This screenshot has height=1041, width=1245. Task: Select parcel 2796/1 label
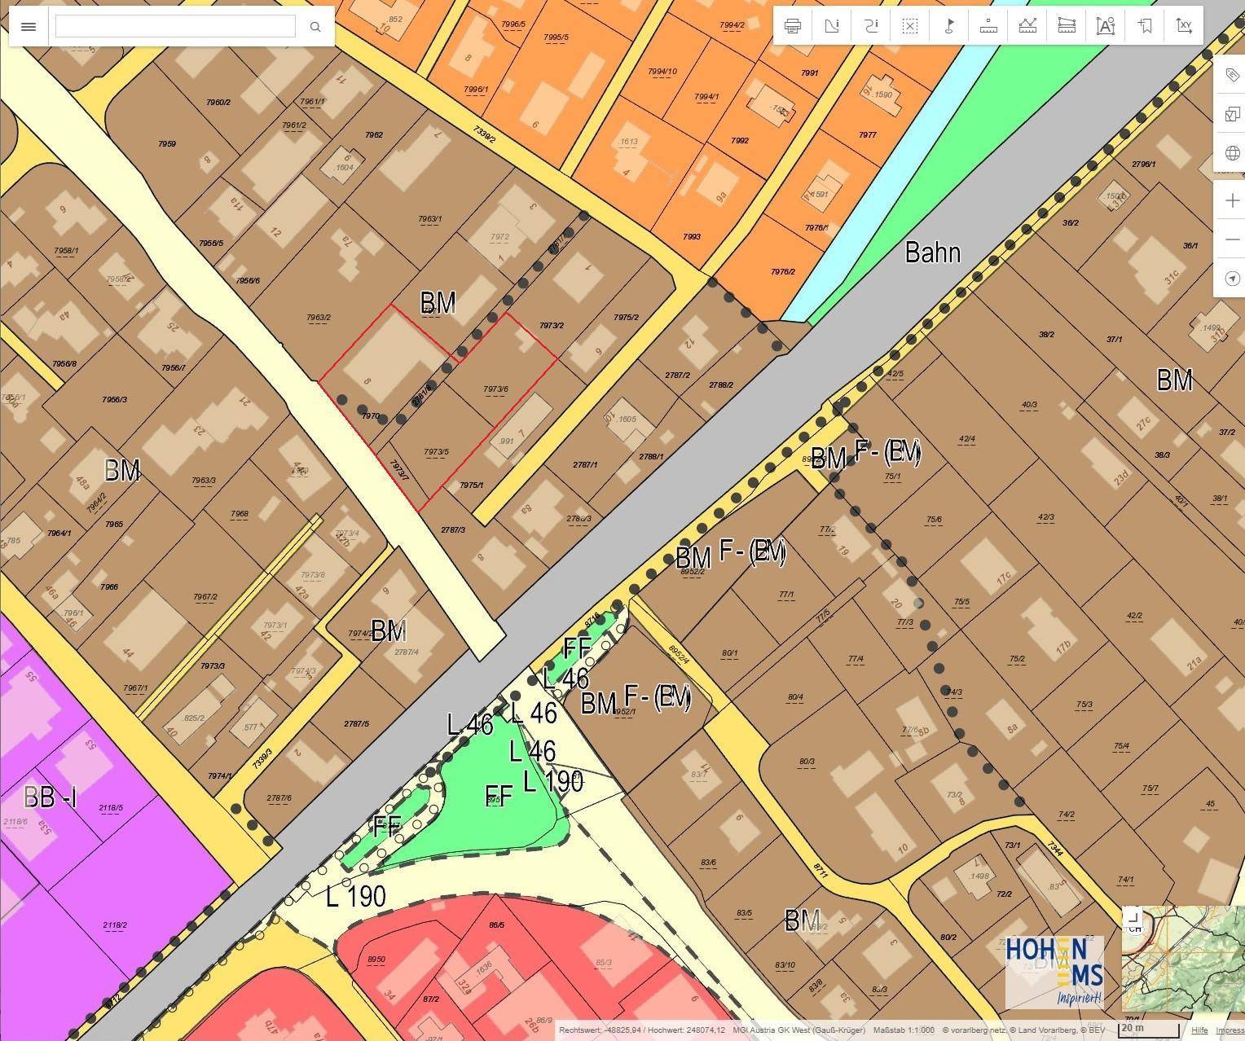(1143, 164)
